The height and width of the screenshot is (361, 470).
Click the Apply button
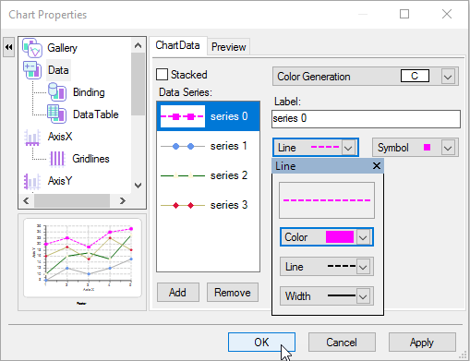(x=422, y=343)
